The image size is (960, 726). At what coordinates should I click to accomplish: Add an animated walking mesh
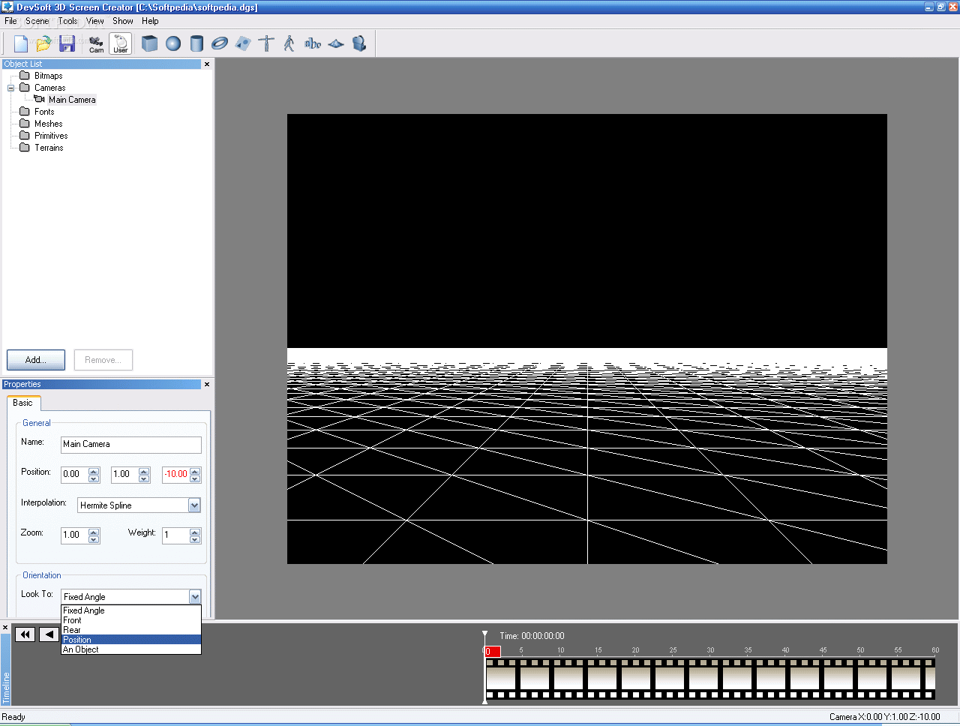[289, 43]
